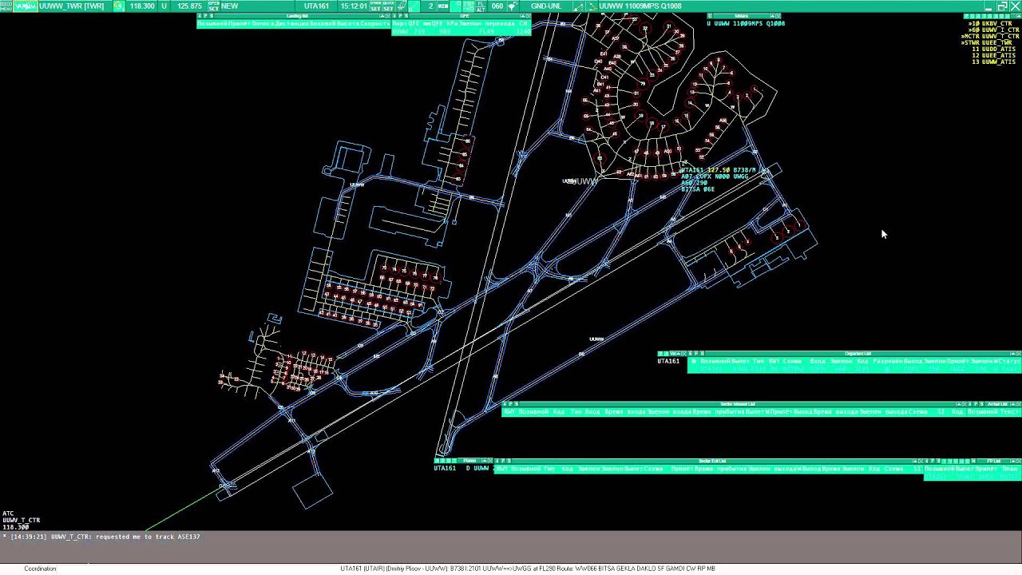Click the 15:12:01 clock display
This screenshot has width=1022, height=575.
point(354,6)
